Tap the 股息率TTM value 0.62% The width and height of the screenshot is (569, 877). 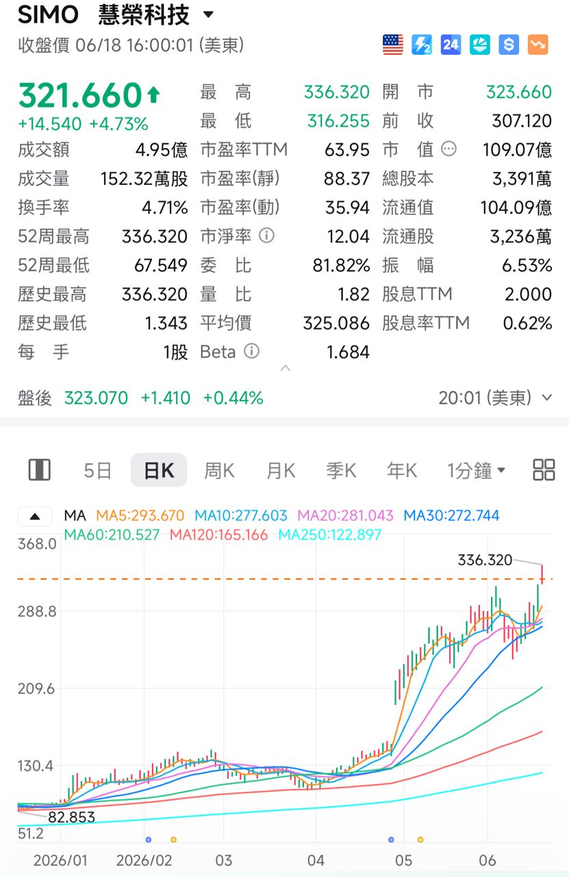tap(527, 323)
